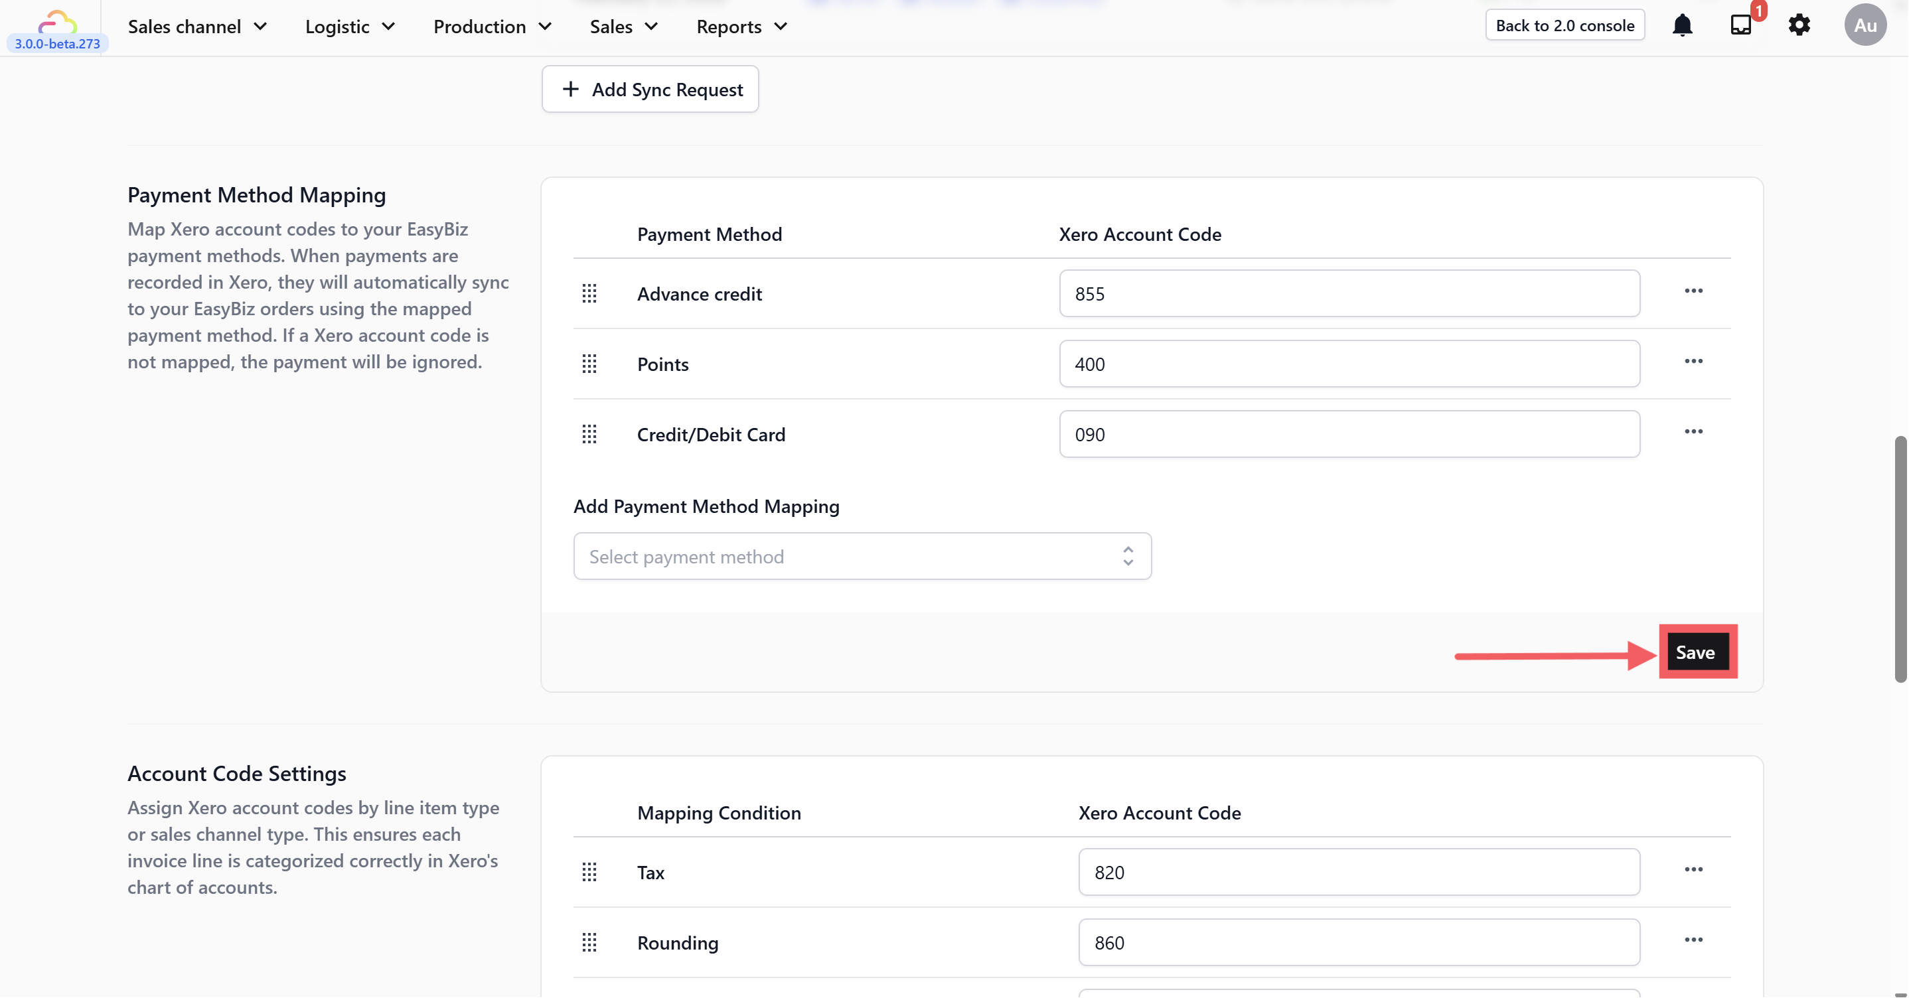This screenshot has height=998, width=1909.
Task: Open the notifications bell icon
Action: coord(1682,26)
